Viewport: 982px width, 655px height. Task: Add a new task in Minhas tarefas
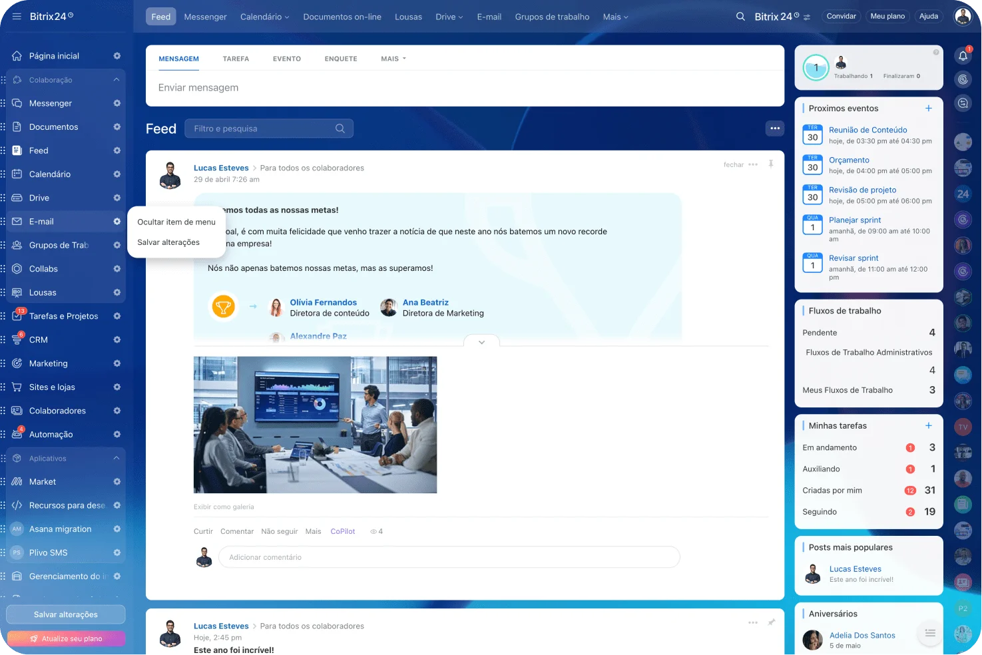click(929, 426)
